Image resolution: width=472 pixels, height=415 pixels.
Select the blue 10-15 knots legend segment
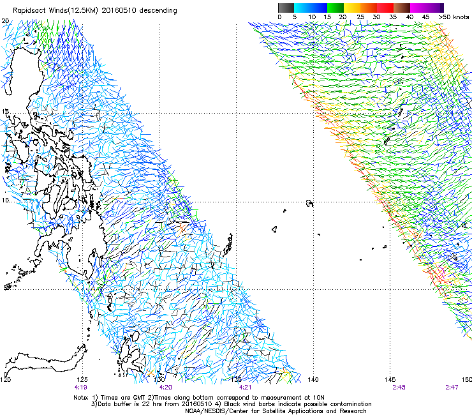pyautogui.click(x=319, y=8)
